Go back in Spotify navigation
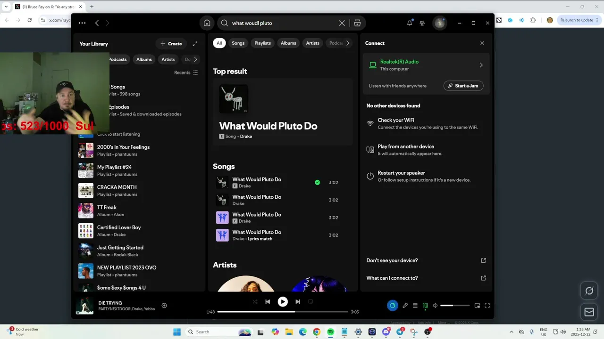The width and height of the screenshot is (604, 339). click(x=97, y=23)
